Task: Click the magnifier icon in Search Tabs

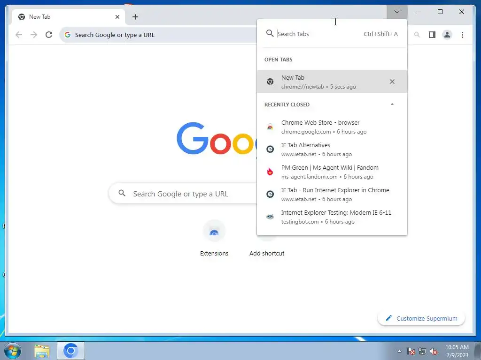Action: [270, 33]
